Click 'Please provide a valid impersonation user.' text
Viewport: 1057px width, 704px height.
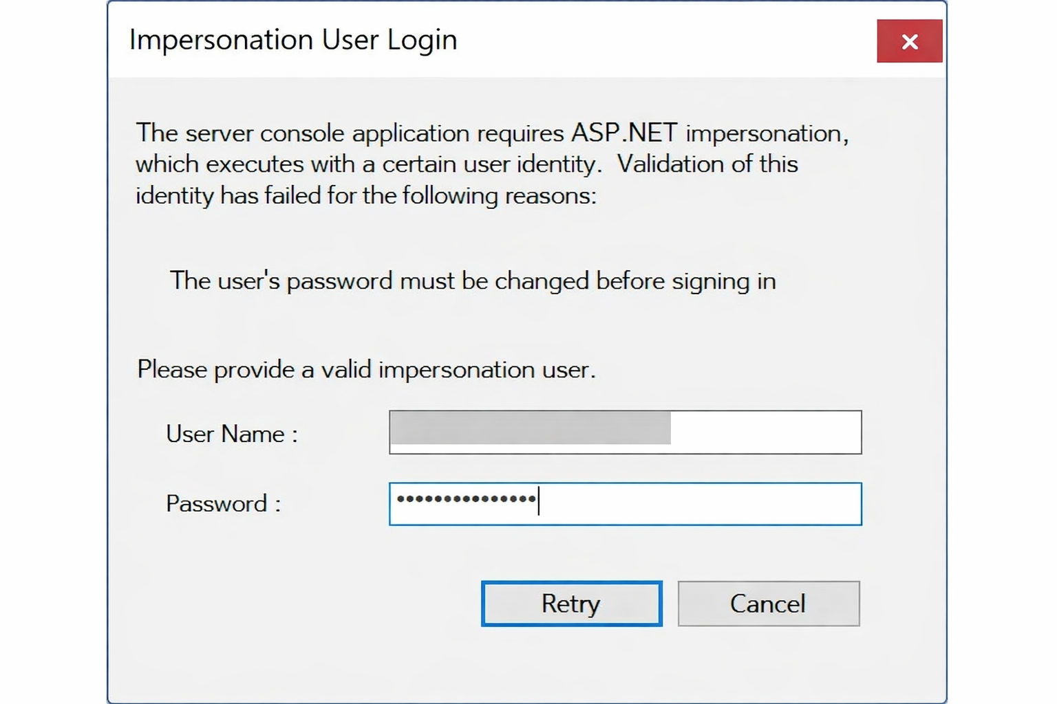click(366, 370)
